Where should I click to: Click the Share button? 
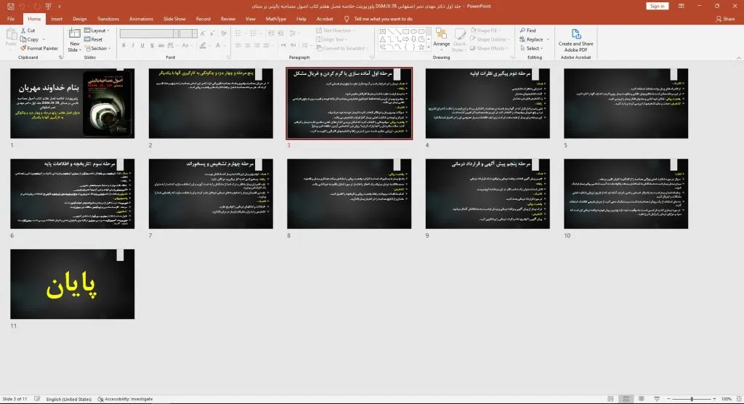[x=725, y=18]
